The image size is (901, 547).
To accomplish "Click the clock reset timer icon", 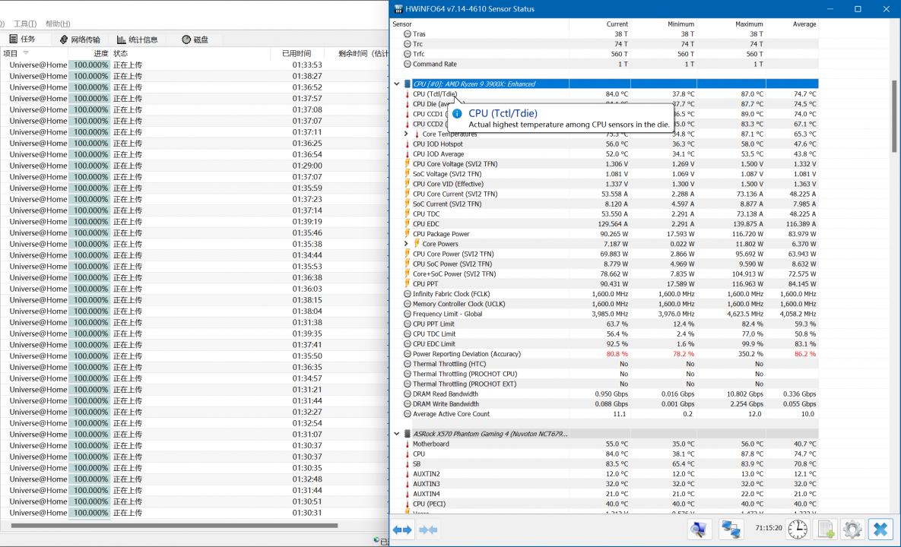I will click(x=798, y=530).
